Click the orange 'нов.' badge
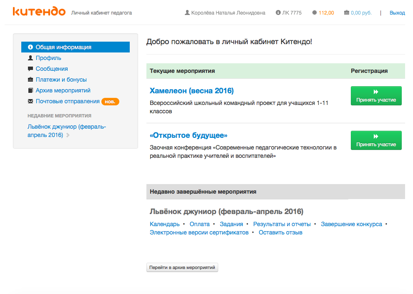The width and height of the screenshot is (413, 294). coord(110,102)
